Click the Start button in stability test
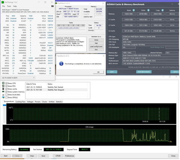180x160 pixels. coord(6,156)
